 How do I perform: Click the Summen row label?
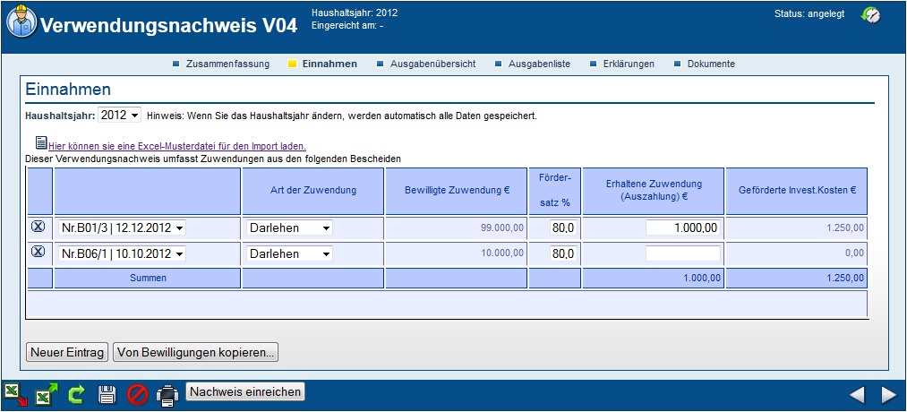pyautogui.click(x=148, y=279)
